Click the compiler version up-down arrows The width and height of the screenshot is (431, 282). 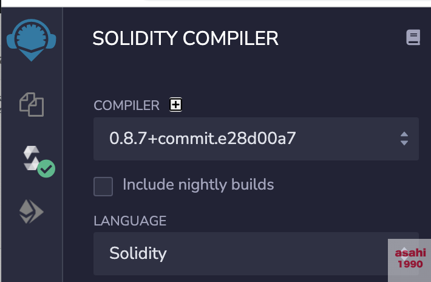click(404, 139)
